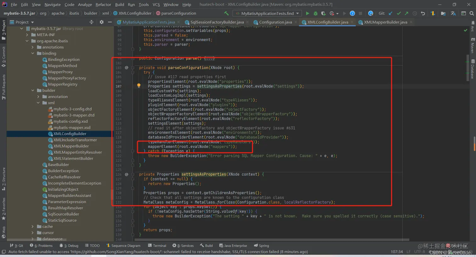Toggle fold of the parse() method
476x257 pixels.
click(133, 58)
